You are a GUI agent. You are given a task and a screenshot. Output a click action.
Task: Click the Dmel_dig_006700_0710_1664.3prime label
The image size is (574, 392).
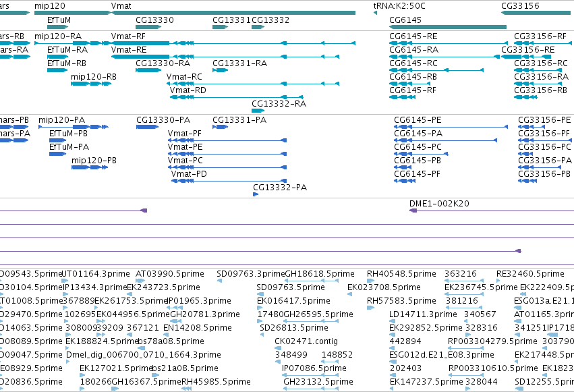point(144,355)
